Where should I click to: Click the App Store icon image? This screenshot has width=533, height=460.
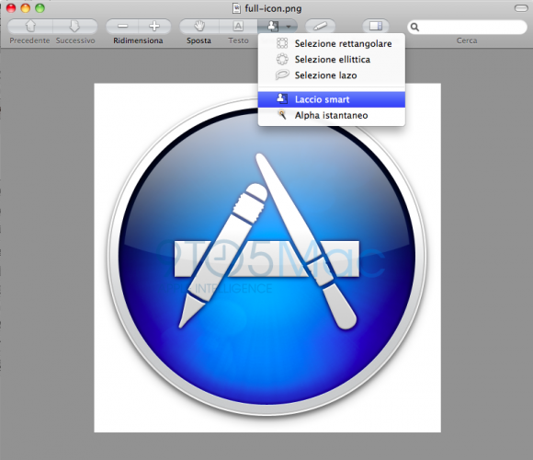point(267,258)
